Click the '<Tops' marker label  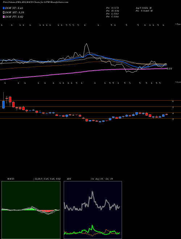coord(178,24)
